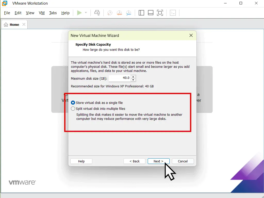
Task: Click the VMware Workstation app icon in title bar
Action: point(5,3)
